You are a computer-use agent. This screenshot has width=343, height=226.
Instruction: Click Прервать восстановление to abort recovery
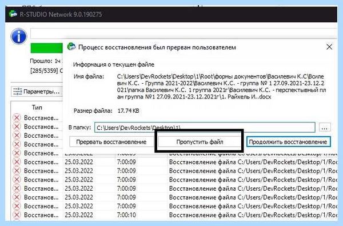[111, 142]
